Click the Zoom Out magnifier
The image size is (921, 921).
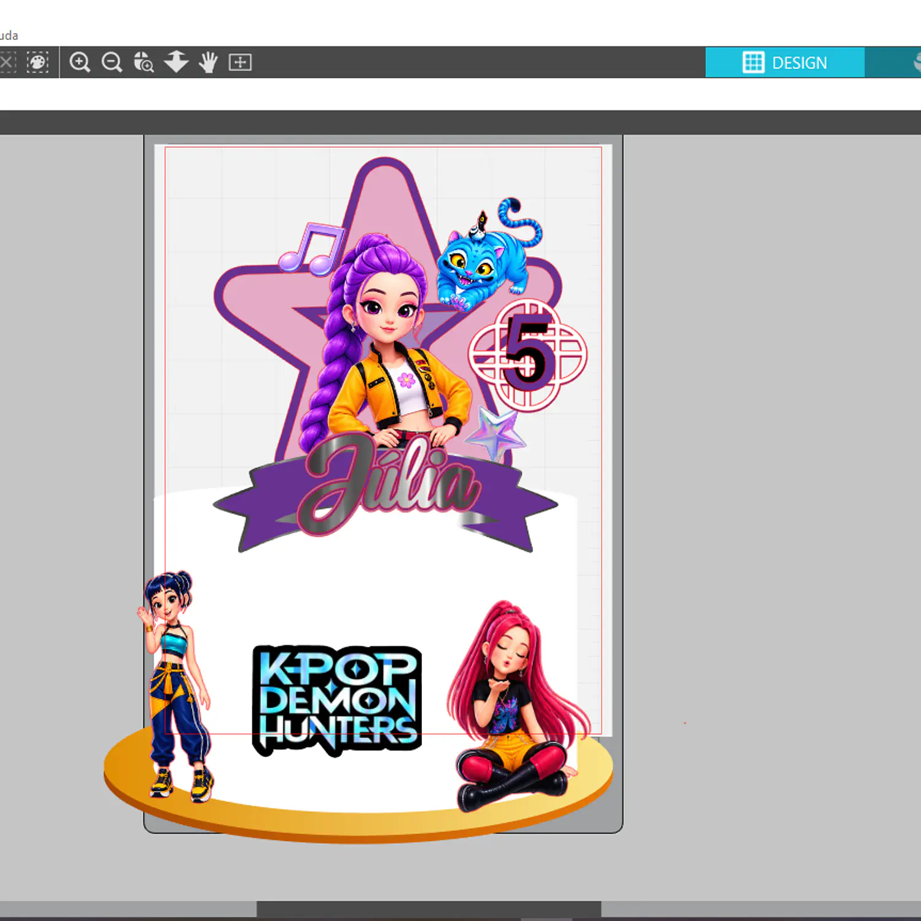112,62
